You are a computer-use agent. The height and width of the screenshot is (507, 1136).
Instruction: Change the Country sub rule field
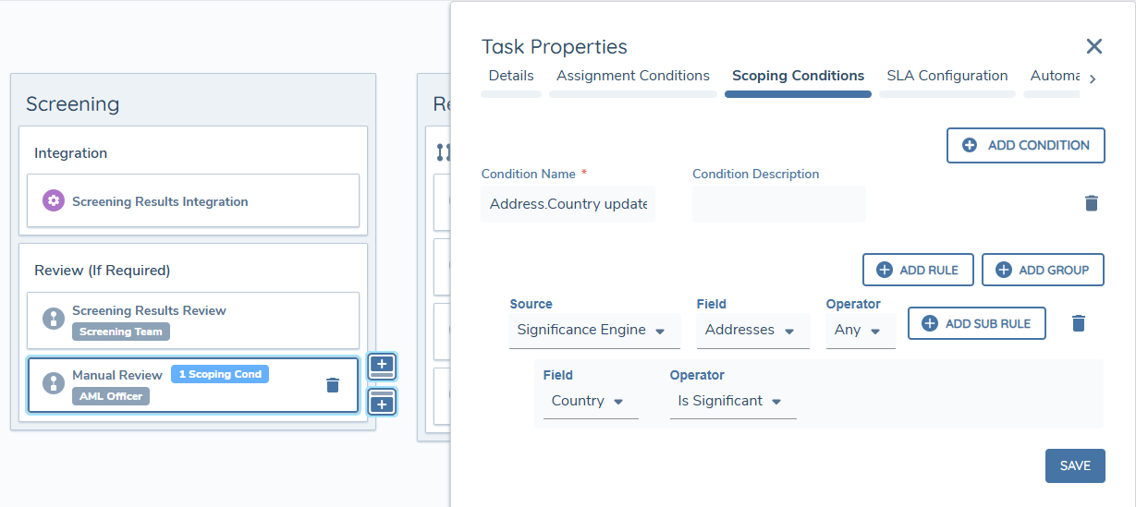[590, 401]
